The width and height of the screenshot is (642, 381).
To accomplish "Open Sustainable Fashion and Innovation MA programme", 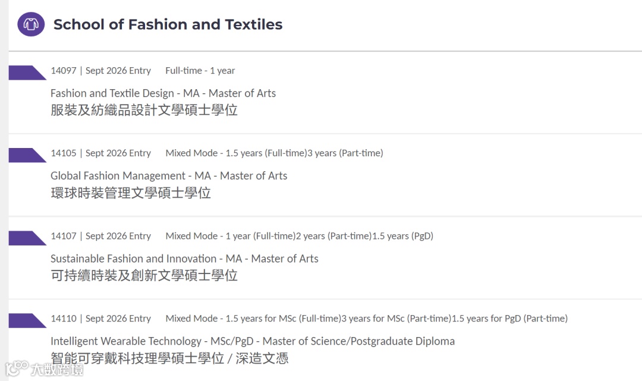I will (x=184, y=259).
